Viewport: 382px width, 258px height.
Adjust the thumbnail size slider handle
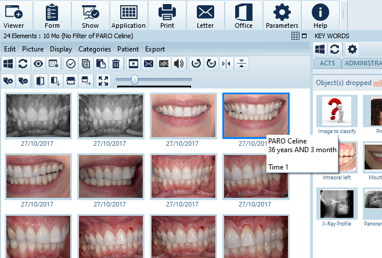click(x=135, y=80)
